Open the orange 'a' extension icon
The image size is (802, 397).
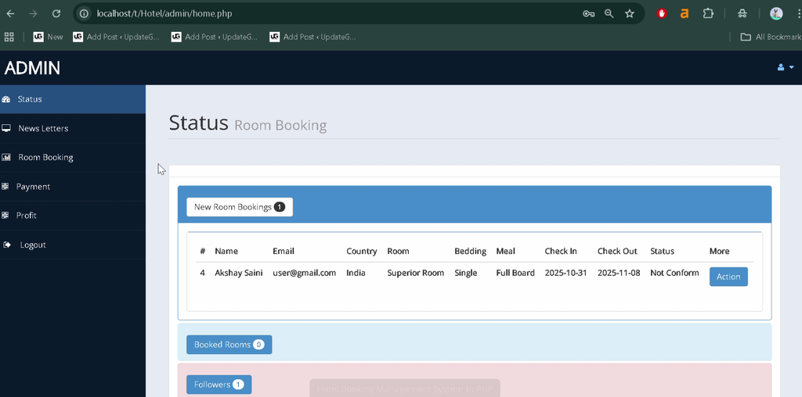pyautogui.click(x=685, y=14)
